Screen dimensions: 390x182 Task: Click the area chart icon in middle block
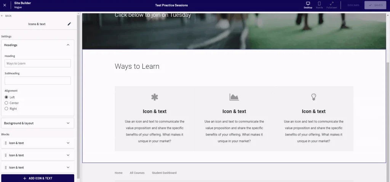coord(234,97)
